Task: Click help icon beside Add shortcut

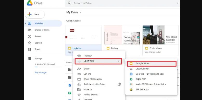Action: coord(119,84)
